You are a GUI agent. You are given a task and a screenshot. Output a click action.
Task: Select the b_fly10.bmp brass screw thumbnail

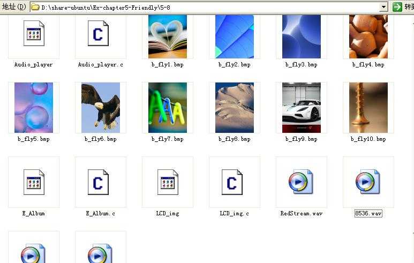pyautogui.click(x=368, y=108)
